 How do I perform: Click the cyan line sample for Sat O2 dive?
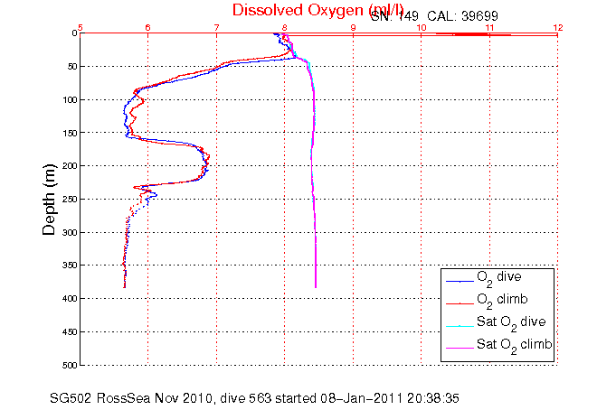click(460, 326)
